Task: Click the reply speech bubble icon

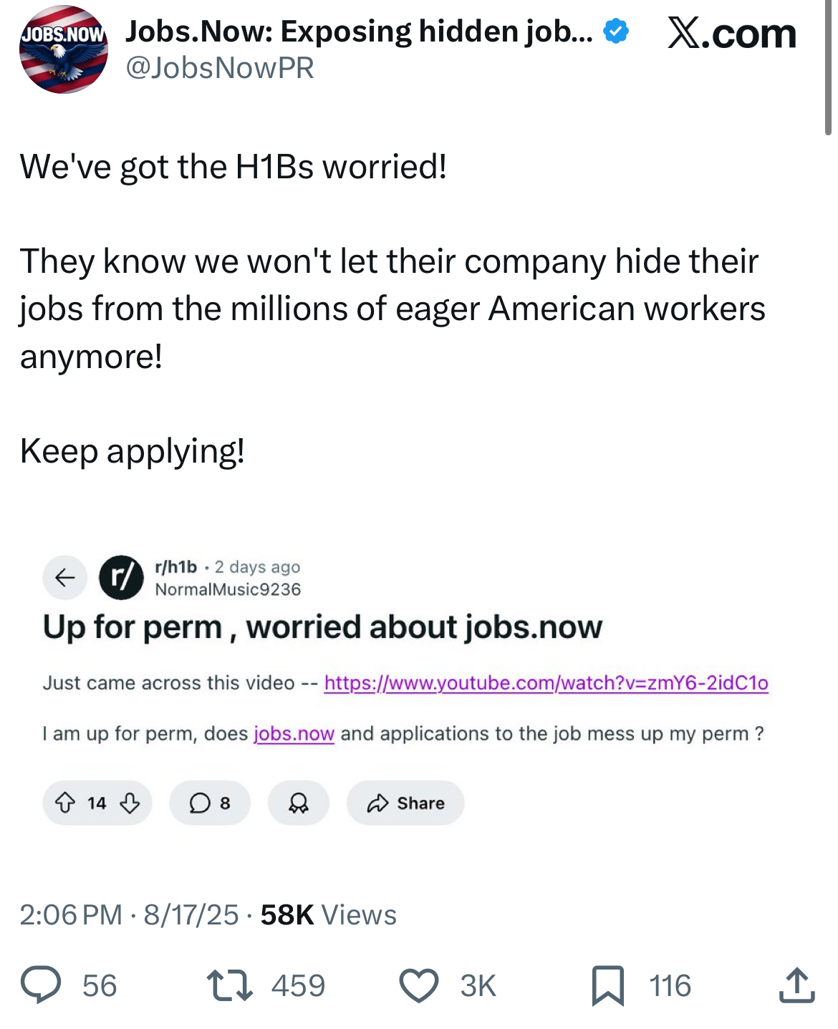Action: coord(41,985)
